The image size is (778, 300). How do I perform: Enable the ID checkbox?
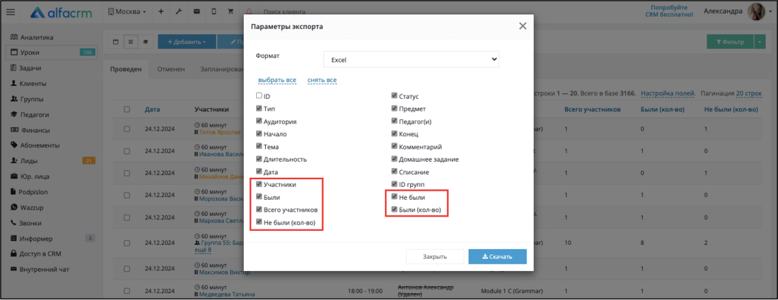pyautogui.click(x=259, y=96)
